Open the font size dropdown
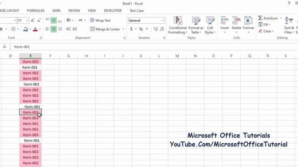The width and height of the screenshot is (298, 167). [27, 20]
